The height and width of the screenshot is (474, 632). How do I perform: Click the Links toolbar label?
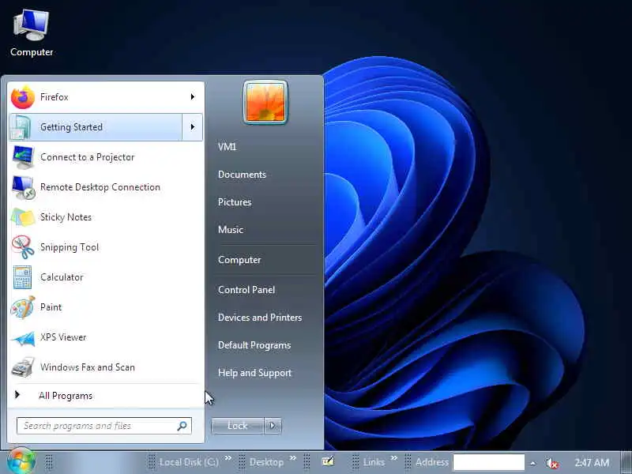pos(374,462)
